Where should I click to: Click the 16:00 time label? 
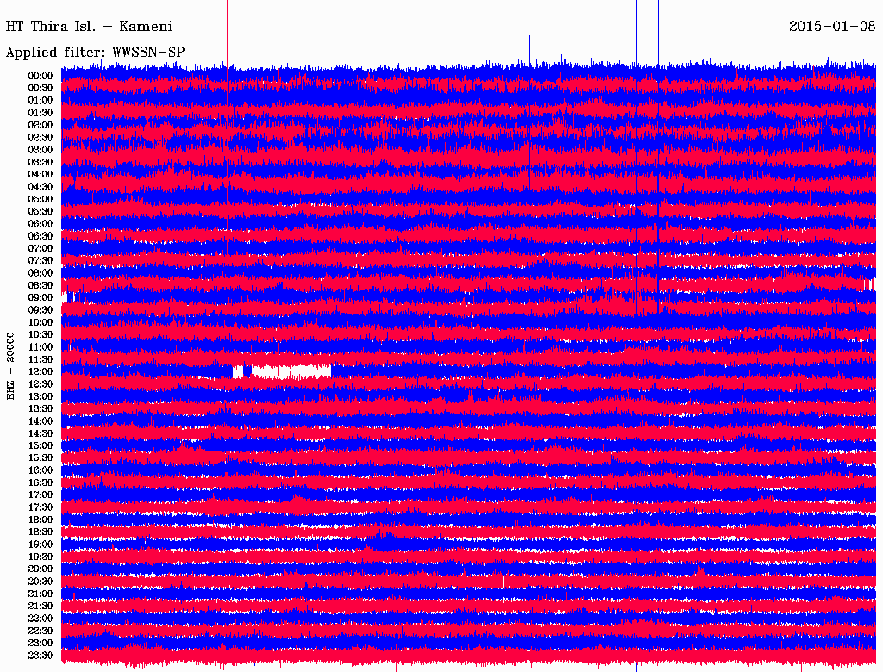pos(41,470)
